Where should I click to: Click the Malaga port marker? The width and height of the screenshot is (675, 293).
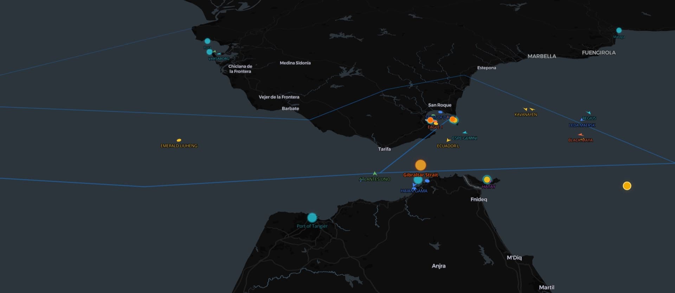click(x=619, y=30)
